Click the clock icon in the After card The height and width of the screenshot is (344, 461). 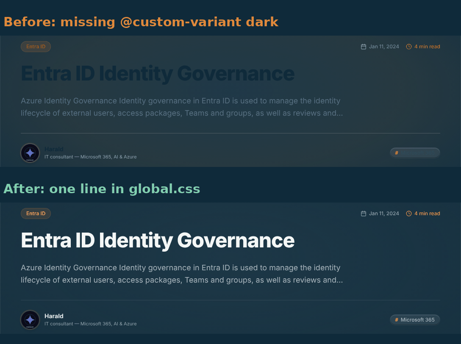(408, 214)
